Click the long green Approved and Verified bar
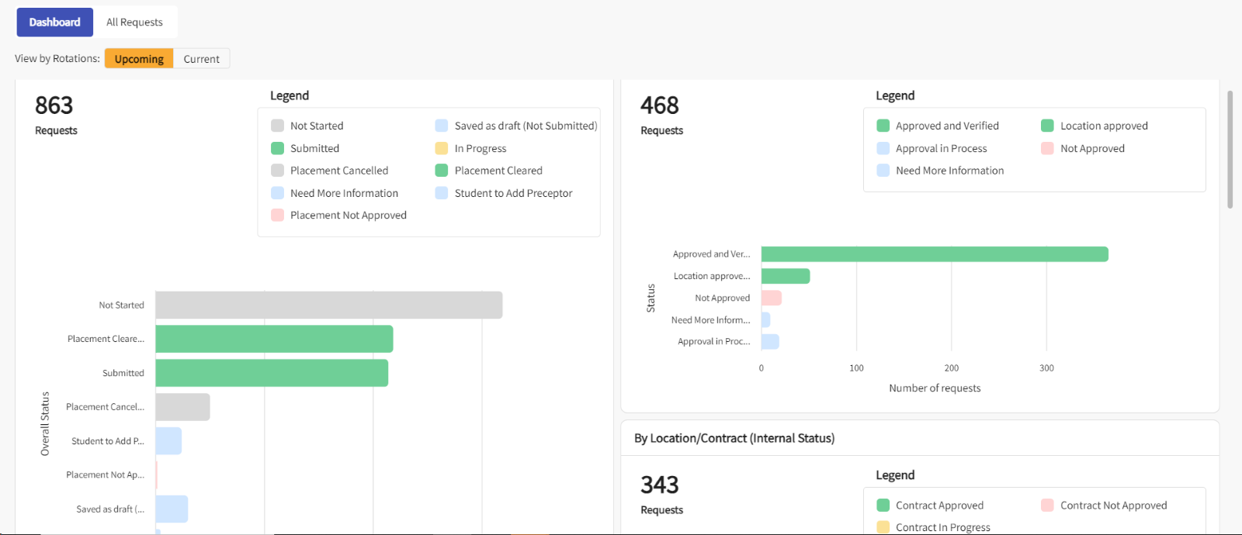The height and width of the screenshot is (535, 1242). [x=934, y=254]
